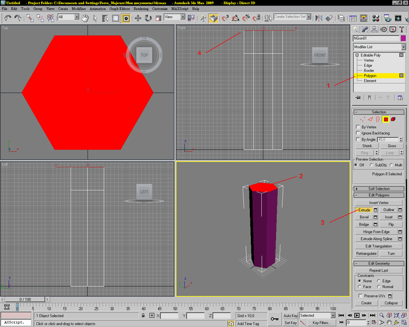Screen dimensions: 409x327
Task: Click the Undo arrow in the toolbar
Action: tap(8, 18)
